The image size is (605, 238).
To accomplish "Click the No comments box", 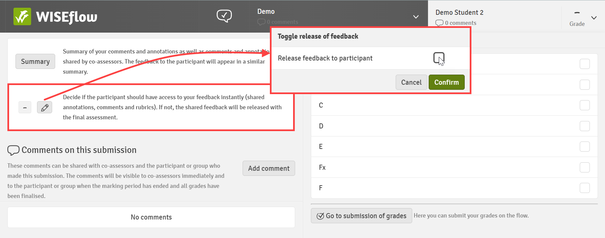I will coord(151,217).
